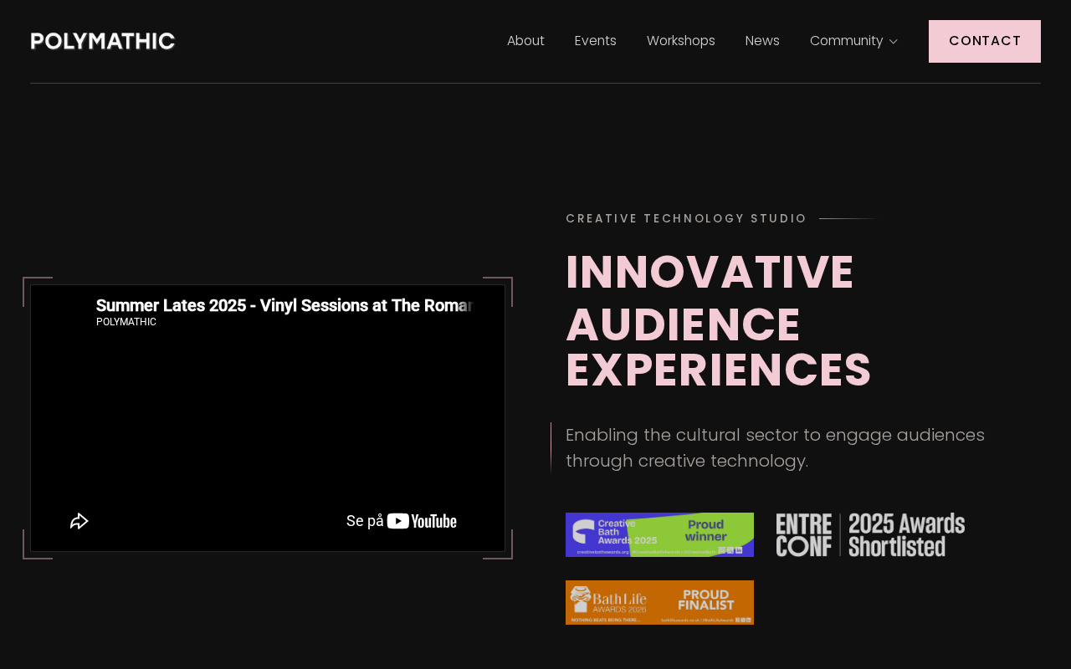Open the Workshops menu item
This screenshot has width=1071, height=669.
(681, 41)
